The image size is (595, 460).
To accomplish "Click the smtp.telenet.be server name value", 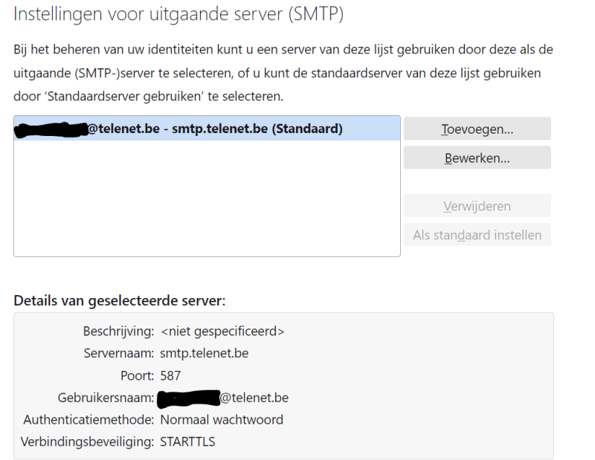I will [x=205, y=353].
